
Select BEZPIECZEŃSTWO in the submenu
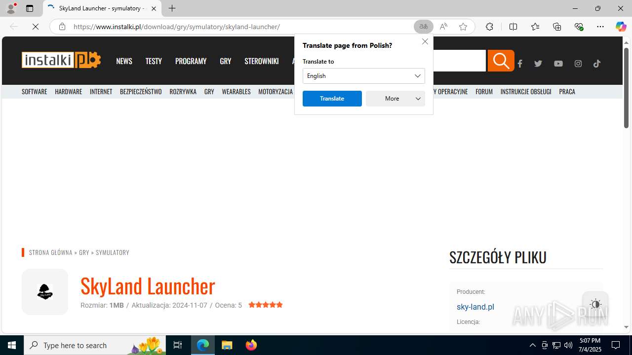[141, 92]
